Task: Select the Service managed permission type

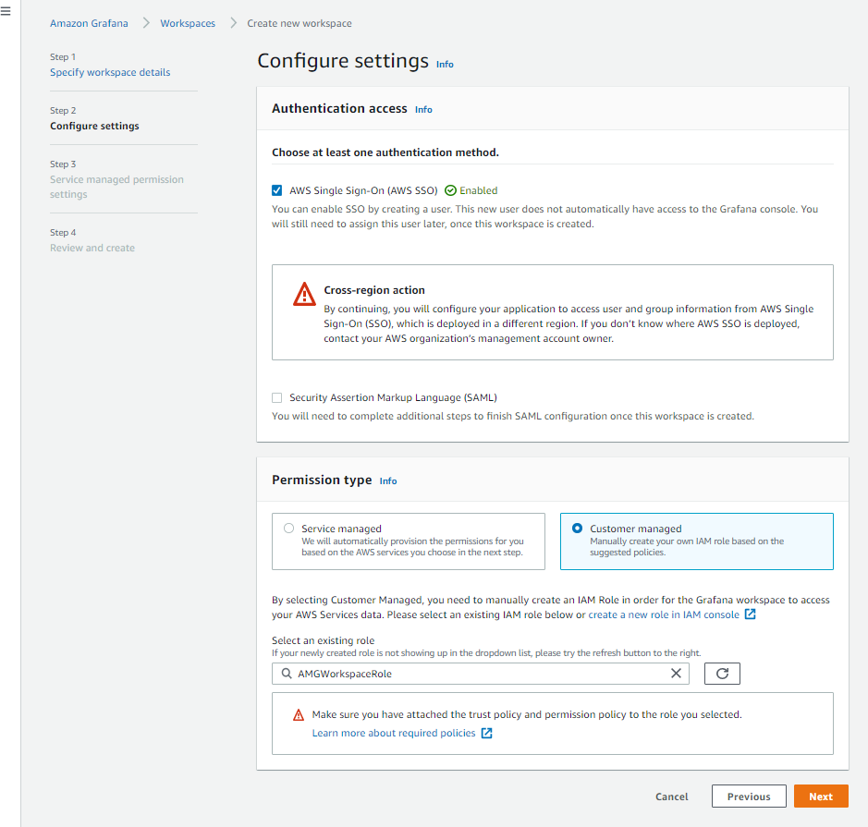Action: pyautogui.click(x=287, y=528)
